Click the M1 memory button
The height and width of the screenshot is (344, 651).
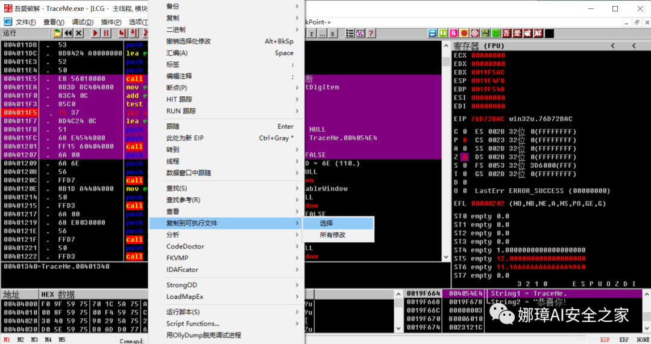click(7, 340)
